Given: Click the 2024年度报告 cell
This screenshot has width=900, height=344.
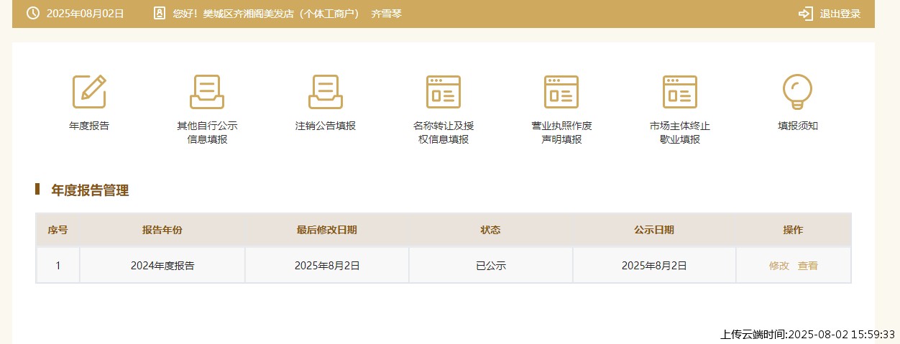Looking at the screenshot, I should click(162, 266).
